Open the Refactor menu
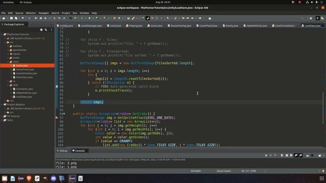326x183 pixels. coord(31,13)
